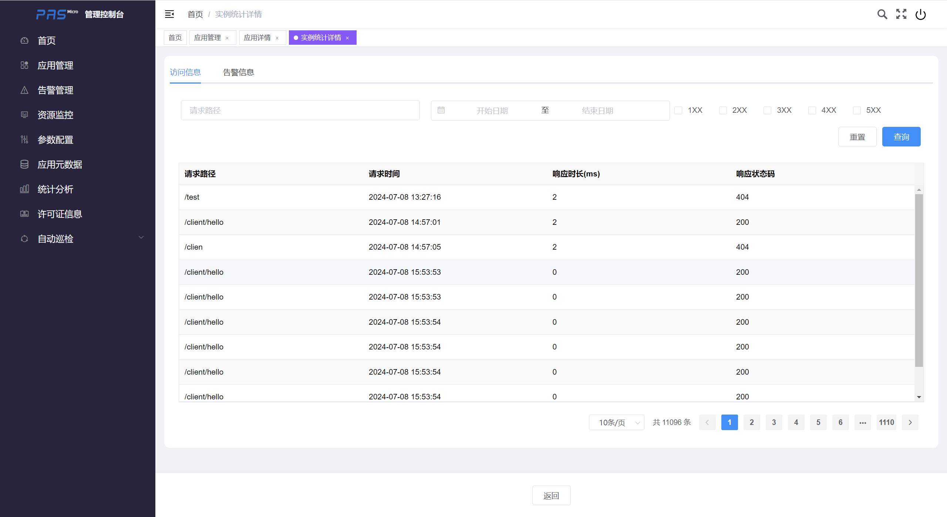This screenshot has width=947, height=517.
Task: Focus the 请求路径 input field
Action: tap(300, 110)
